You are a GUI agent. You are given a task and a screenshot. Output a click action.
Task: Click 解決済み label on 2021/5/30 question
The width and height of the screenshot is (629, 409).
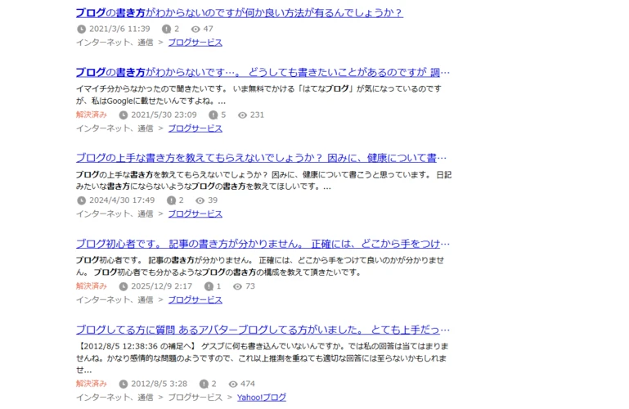click(x=92, y=115)
